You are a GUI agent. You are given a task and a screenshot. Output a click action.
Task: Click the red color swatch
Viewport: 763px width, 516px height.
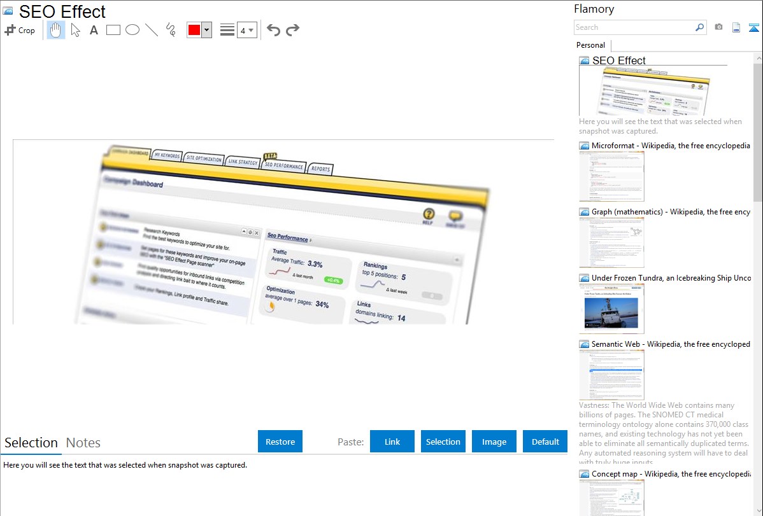194,30
